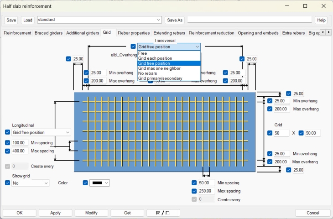This screenshot has width=333, height=219.
Task: Open the Braced girders tab
Action: 49,33
